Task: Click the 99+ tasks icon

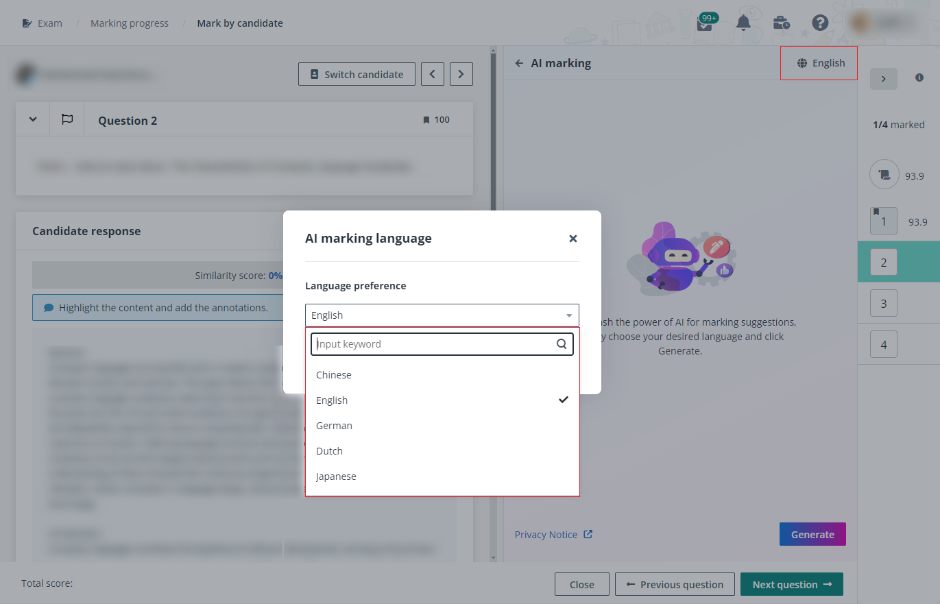Action: point(704,23)
